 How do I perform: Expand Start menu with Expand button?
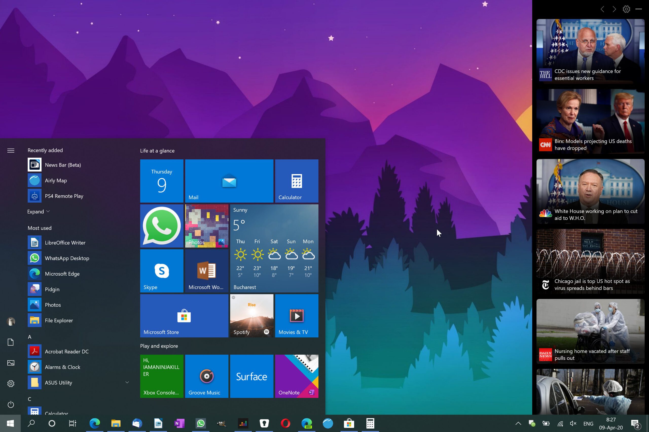[x=38, y=211]
